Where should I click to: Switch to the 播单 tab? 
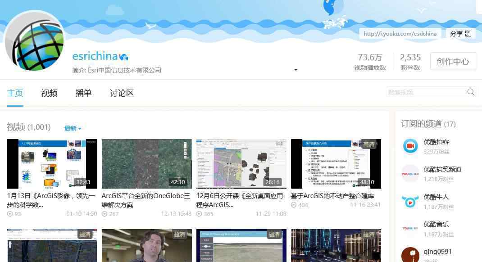pyautogui.click(x=83, y=93)
